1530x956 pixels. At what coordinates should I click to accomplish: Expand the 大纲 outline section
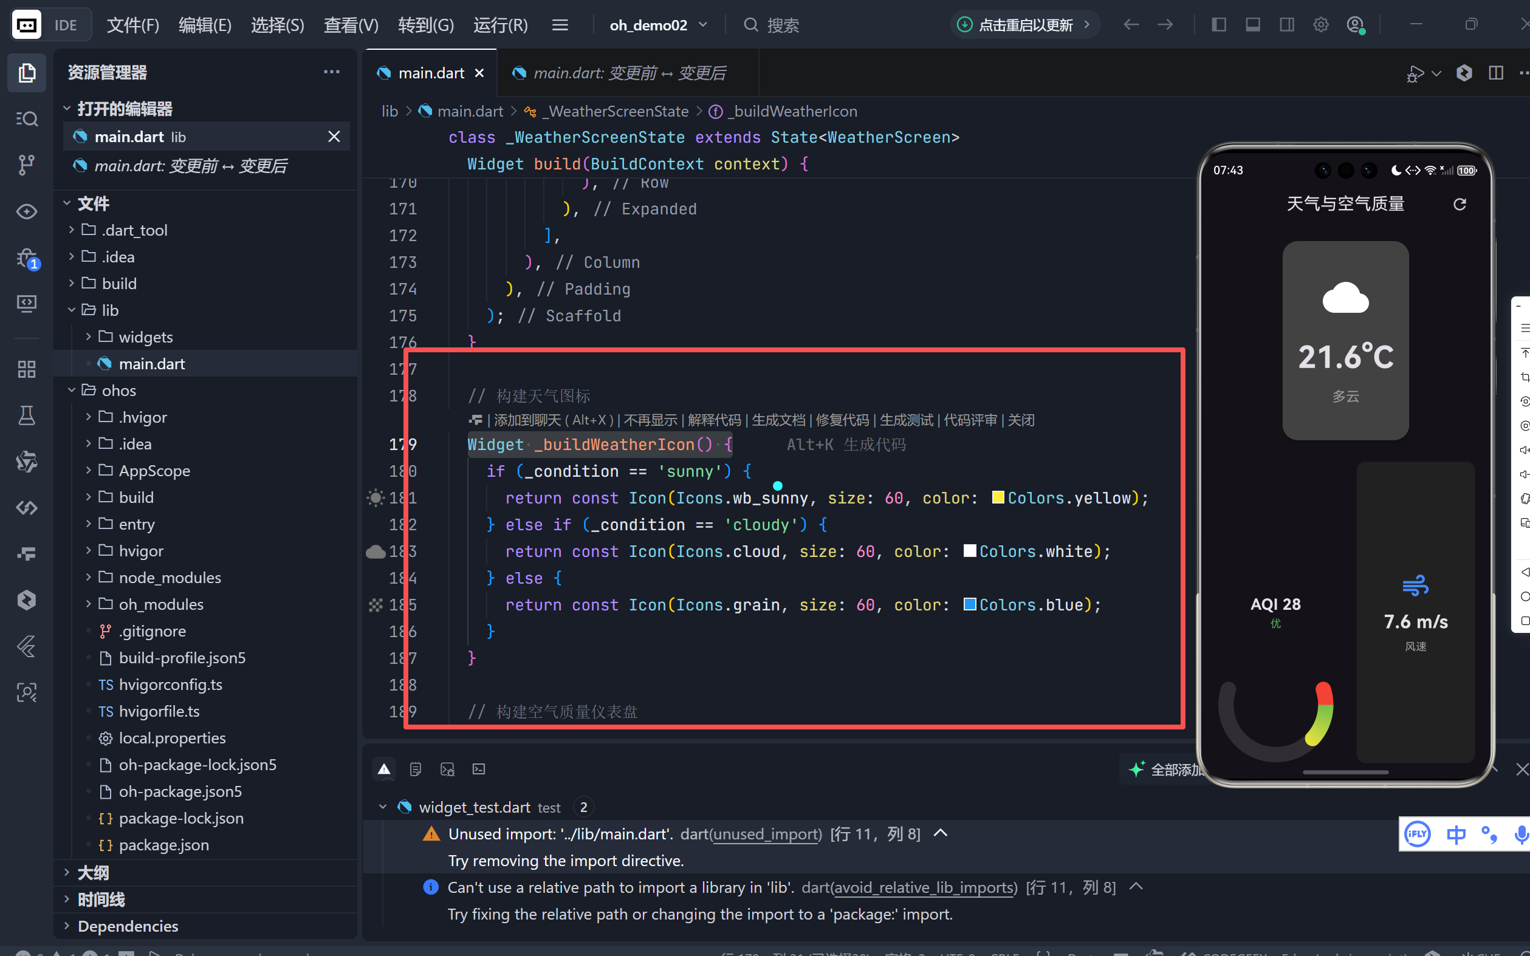click(x=93, y=873)
